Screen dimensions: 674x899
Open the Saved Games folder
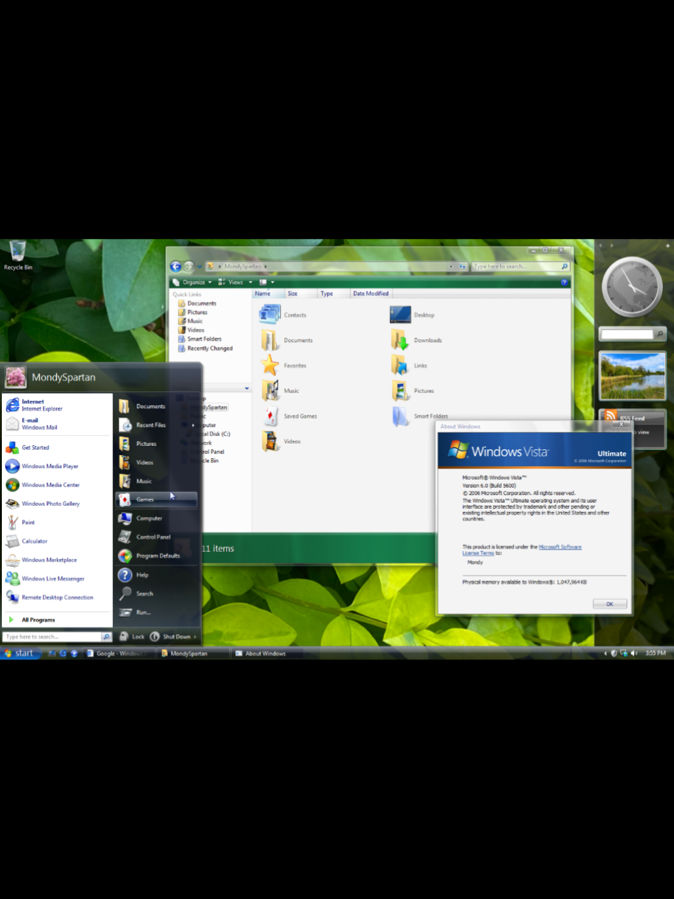(288, 416)
